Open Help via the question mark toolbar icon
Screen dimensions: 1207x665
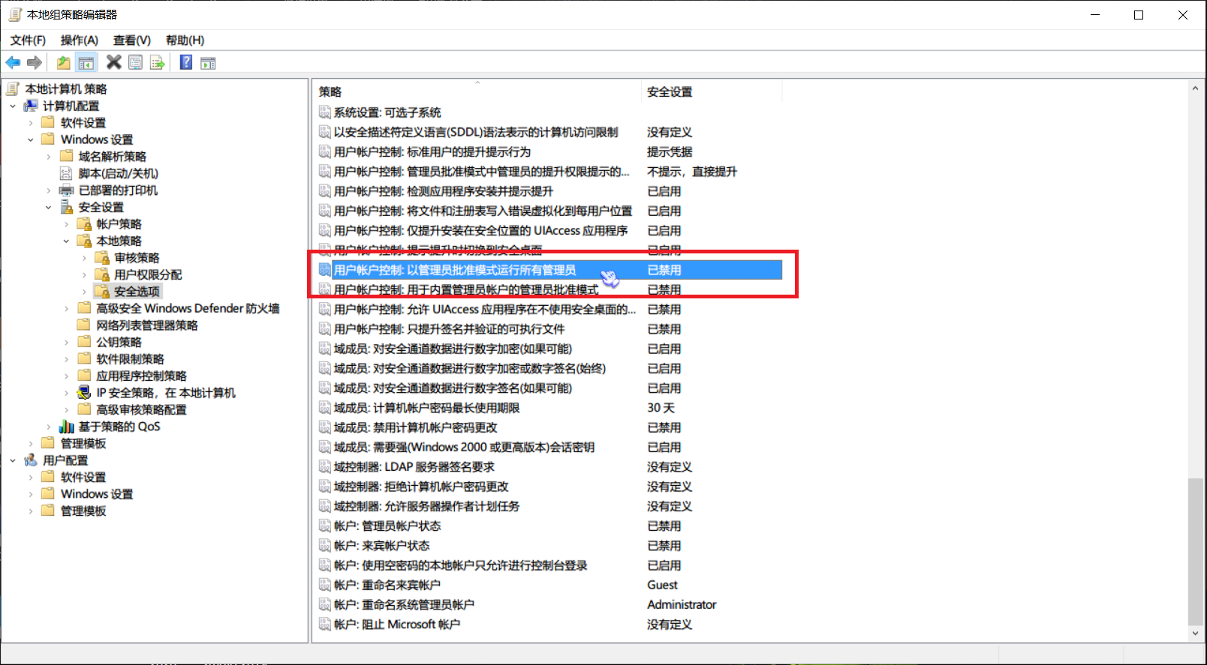pyautogui.click(x=186, y=63)
